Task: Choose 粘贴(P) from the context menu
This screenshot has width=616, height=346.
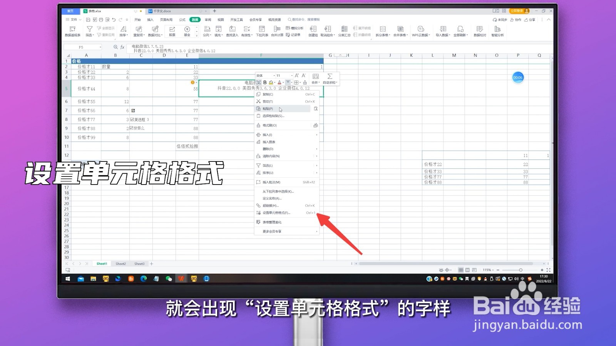Action: click(283, 109)
